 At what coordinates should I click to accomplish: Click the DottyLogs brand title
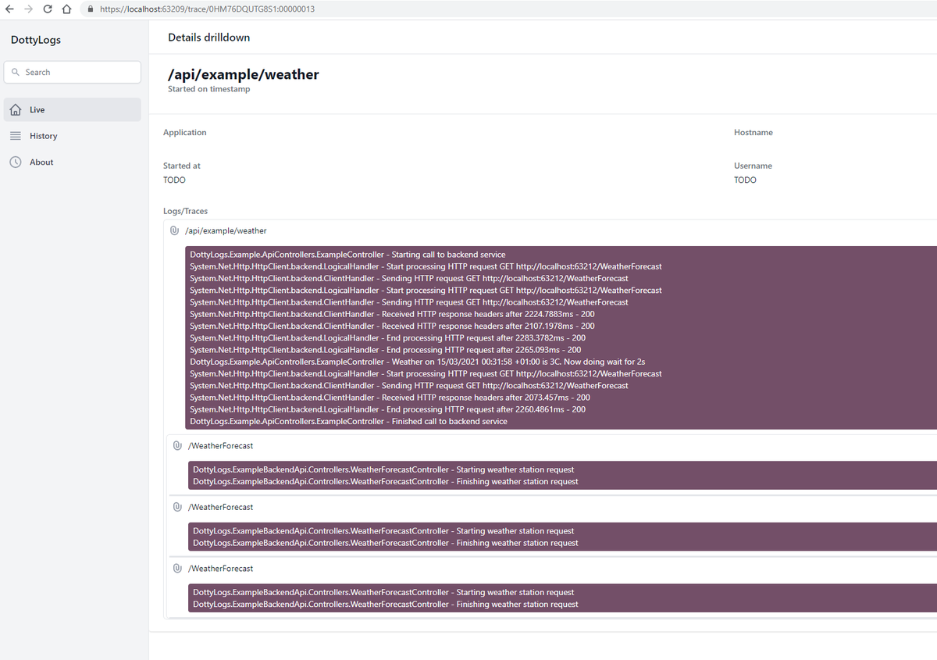click(36, 40)
